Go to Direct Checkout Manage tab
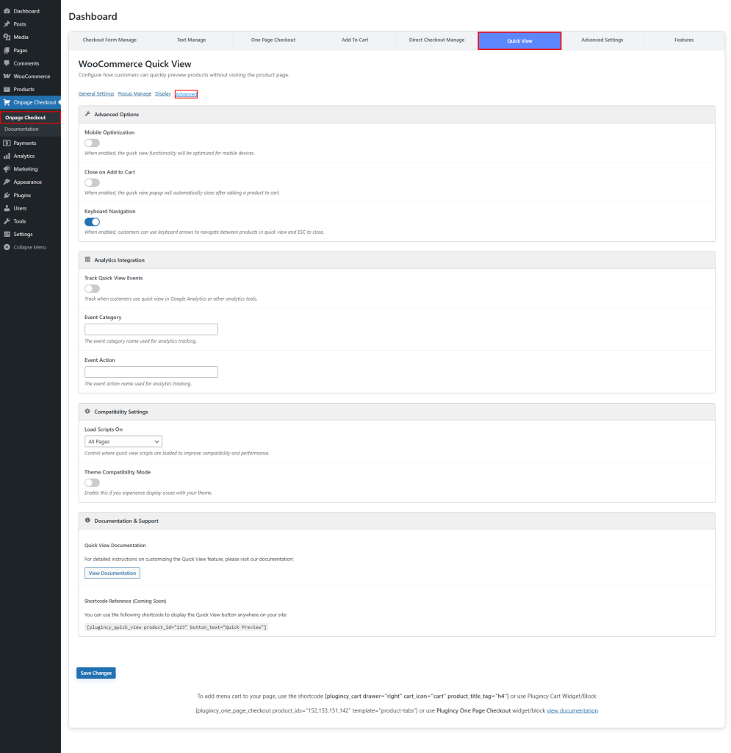 tap(436, 40)
